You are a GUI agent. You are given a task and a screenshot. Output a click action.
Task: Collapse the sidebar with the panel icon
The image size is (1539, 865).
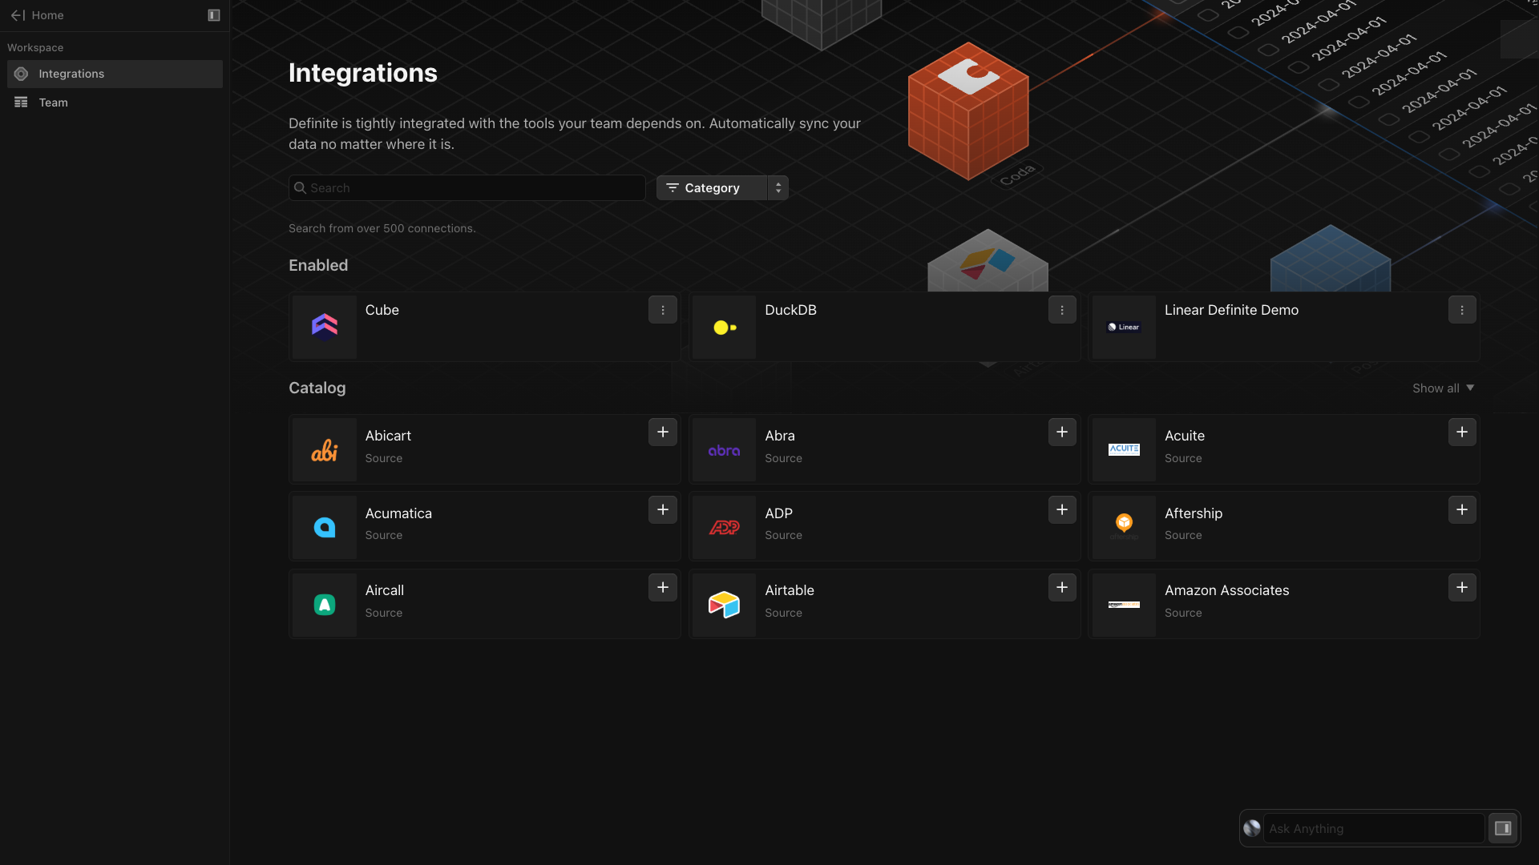[x=213, y=15]
